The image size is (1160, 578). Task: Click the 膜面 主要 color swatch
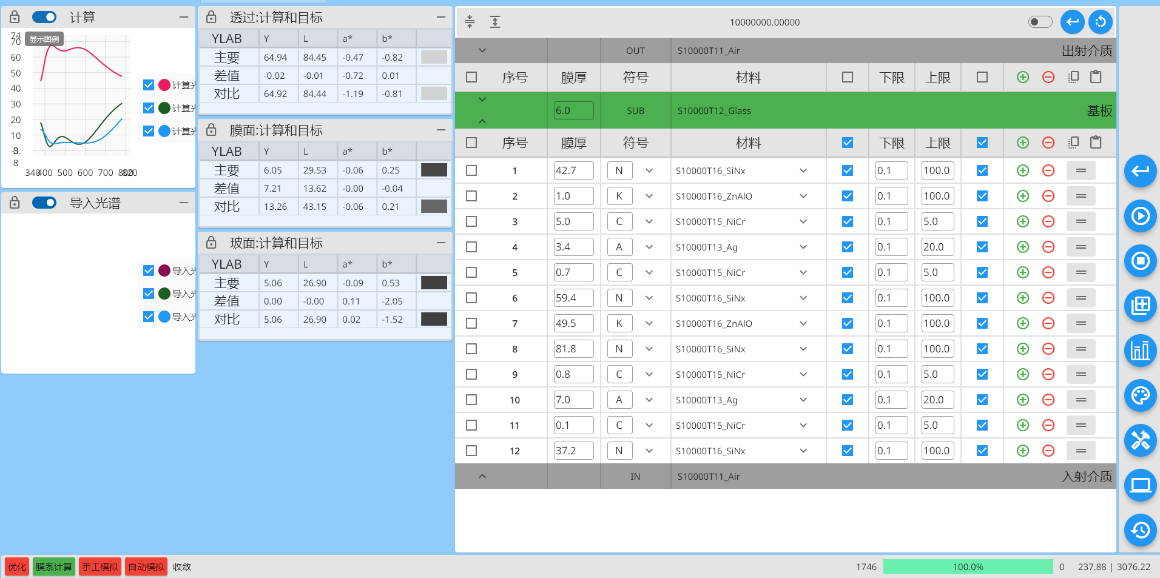pyautogui.click(x=434, y=170)
